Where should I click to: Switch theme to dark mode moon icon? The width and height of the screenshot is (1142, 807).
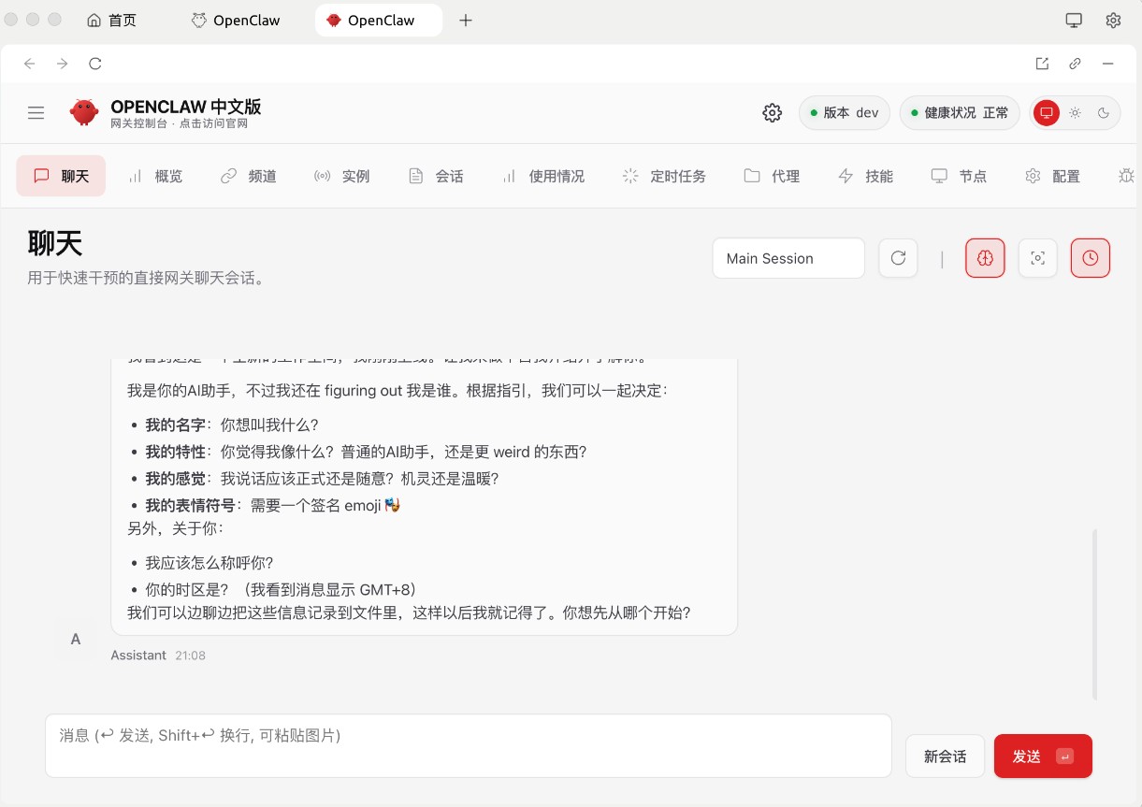[x=1105, y=112]
